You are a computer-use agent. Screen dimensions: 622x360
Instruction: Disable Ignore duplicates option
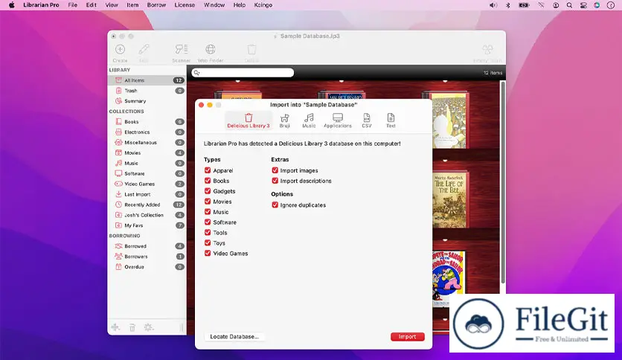click(x=275, y=205)
